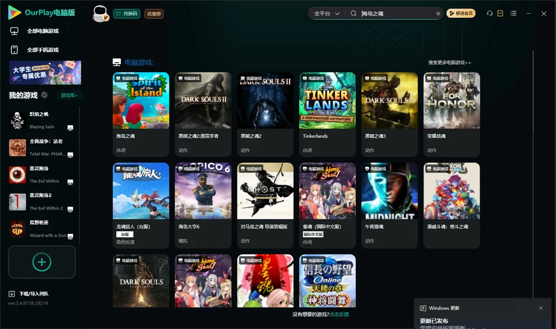Open 下载/导入列队 download queue
This screenshot has width=556, height=329.
(x=29, y=294)
